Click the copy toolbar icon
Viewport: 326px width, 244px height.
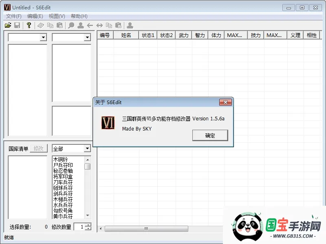51,25
